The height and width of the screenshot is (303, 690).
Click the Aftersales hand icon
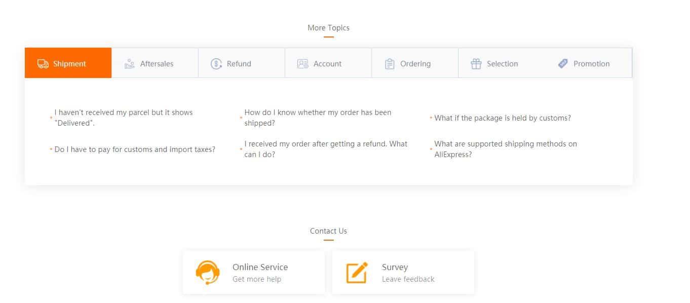(130, 64)
